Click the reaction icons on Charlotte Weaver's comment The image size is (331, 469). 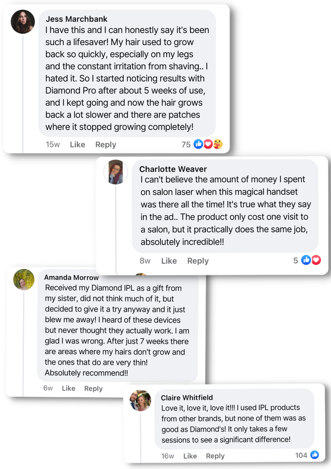(311, 260)
